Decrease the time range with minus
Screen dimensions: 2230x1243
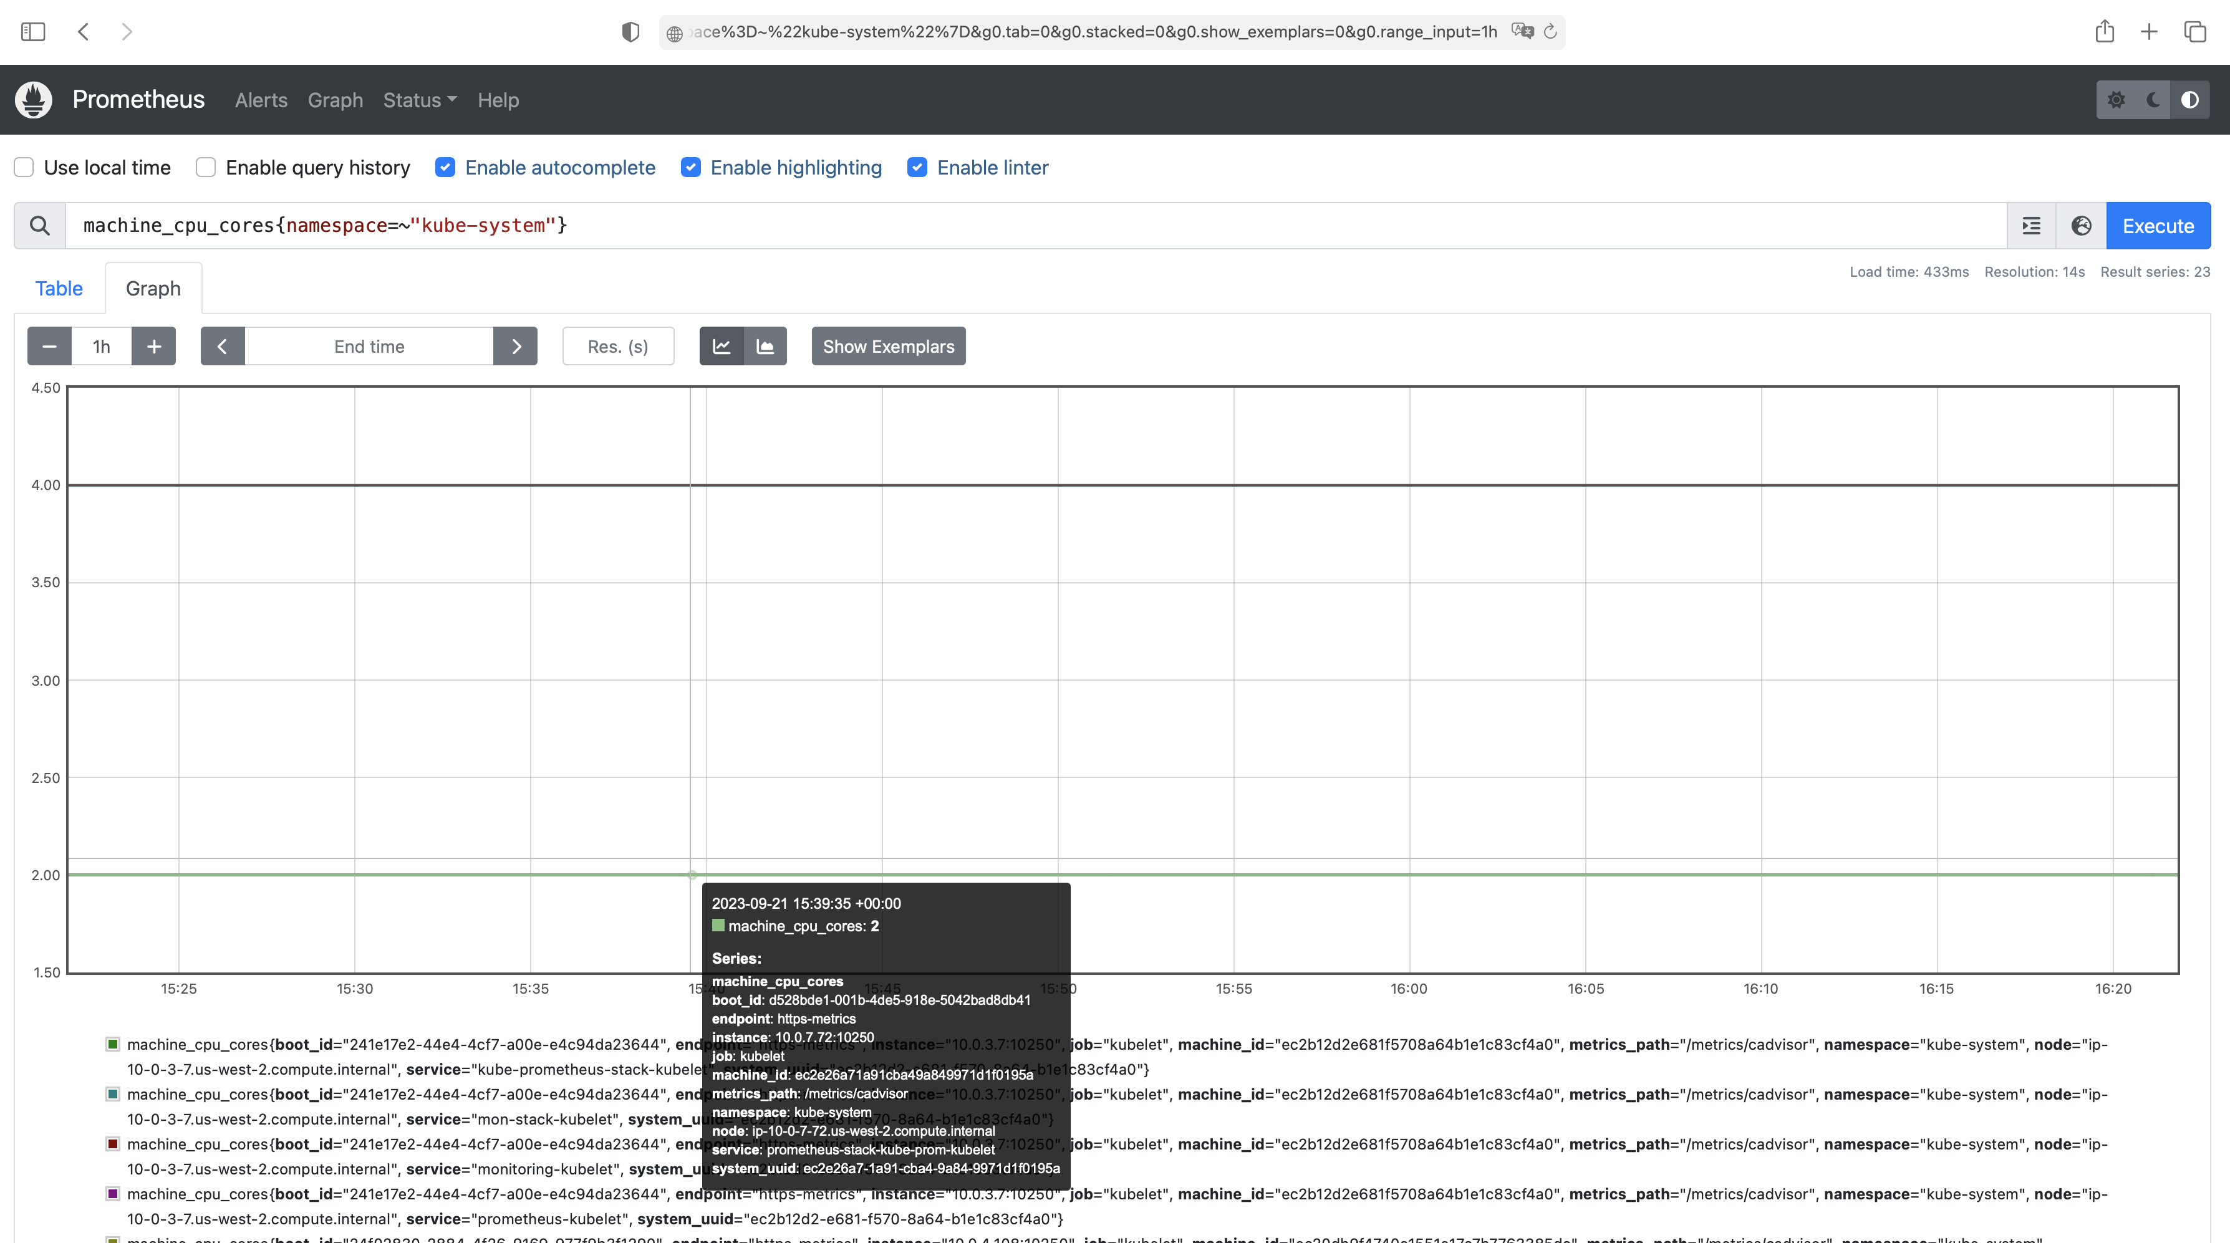click(49, 346)
